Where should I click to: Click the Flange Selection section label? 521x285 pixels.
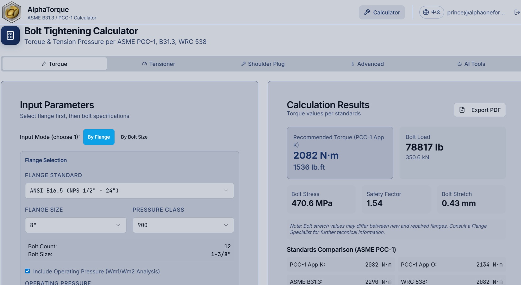(x=46, y=160)
